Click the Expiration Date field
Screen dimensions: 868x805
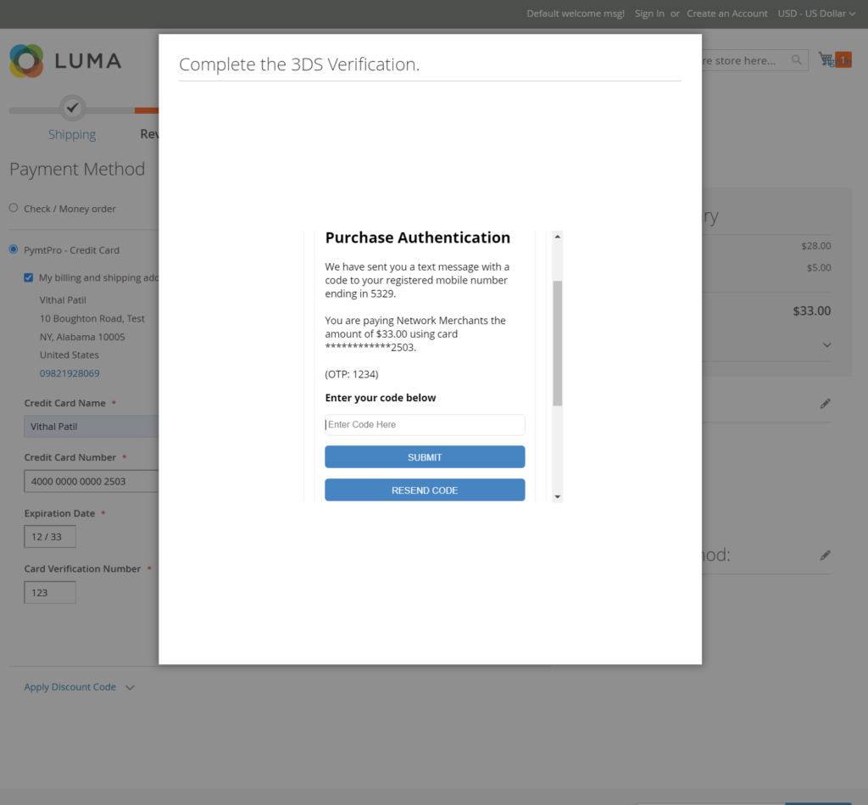pyautogui.click(x=50, y=537)
